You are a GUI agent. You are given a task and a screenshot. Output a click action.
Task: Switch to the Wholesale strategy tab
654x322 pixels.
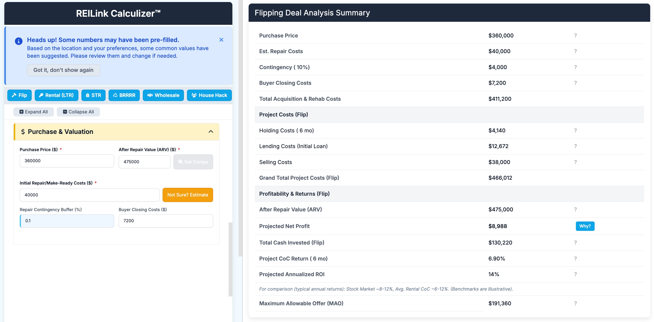[x=163, y=95]
